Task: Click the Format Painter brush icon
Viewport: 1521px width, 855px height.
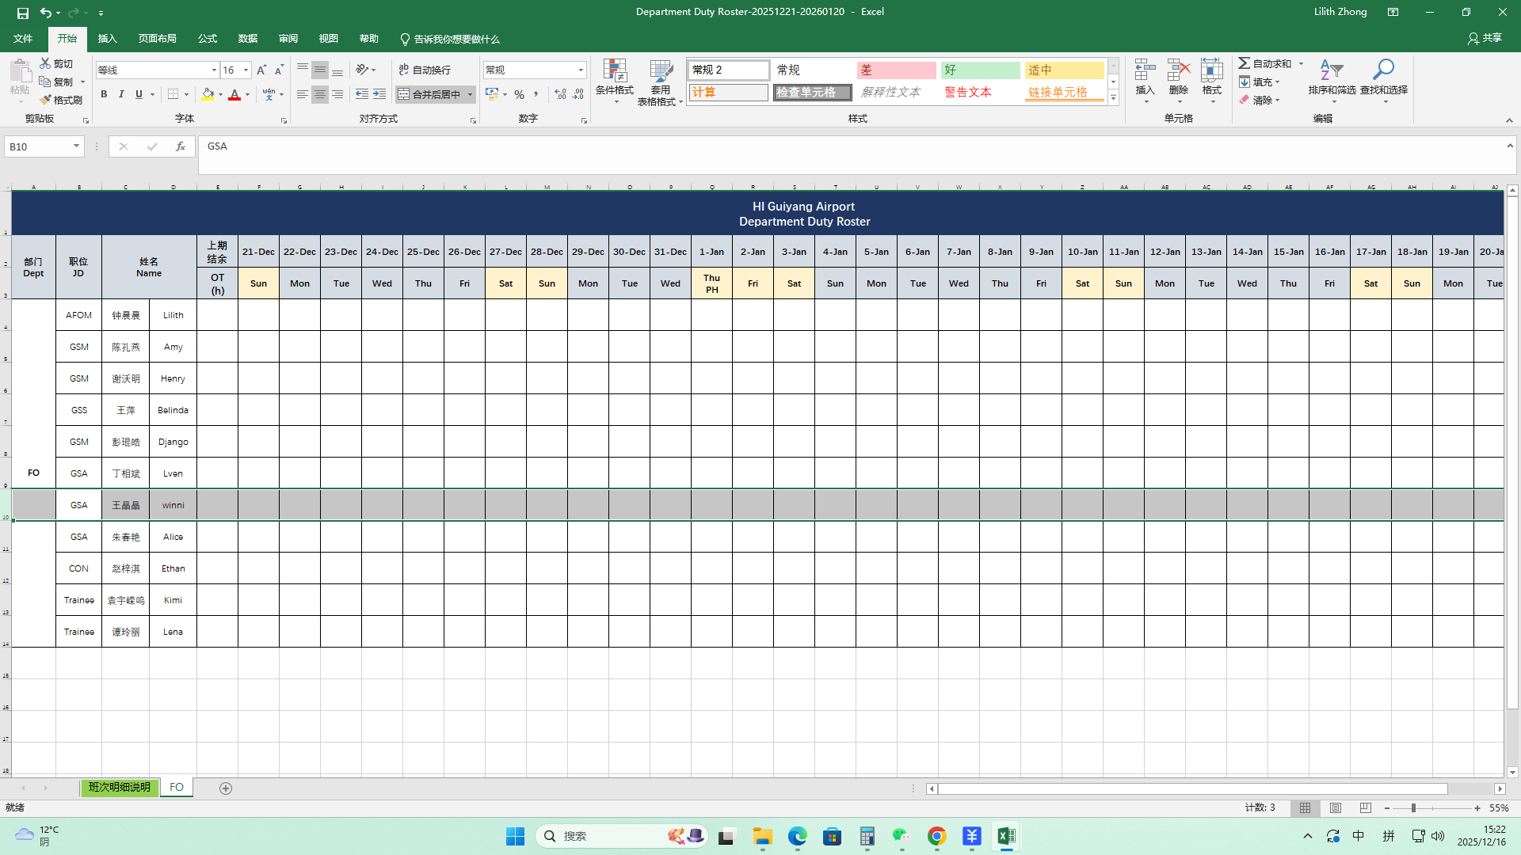Action: [x=46, y=100]
